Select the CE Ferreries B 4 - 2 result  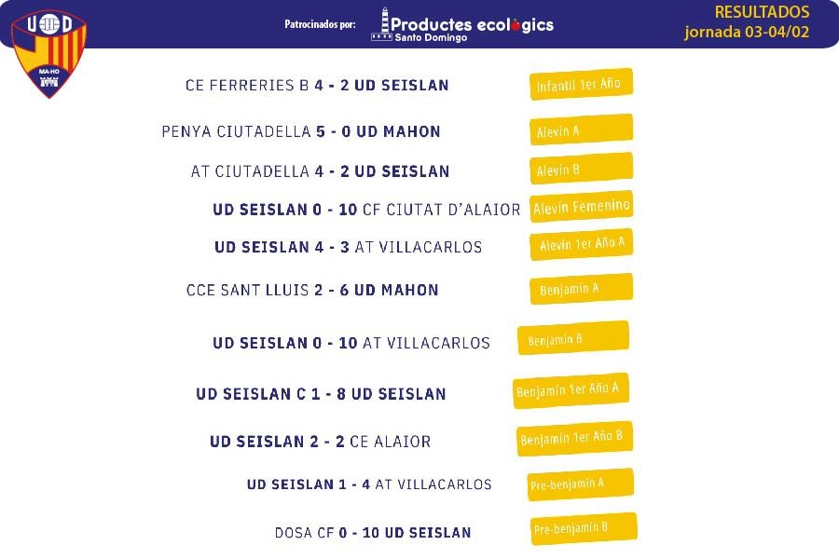pos(317,85)
